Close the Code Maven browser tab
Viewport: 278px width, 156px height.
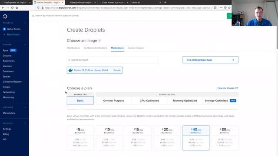(128, 3)
